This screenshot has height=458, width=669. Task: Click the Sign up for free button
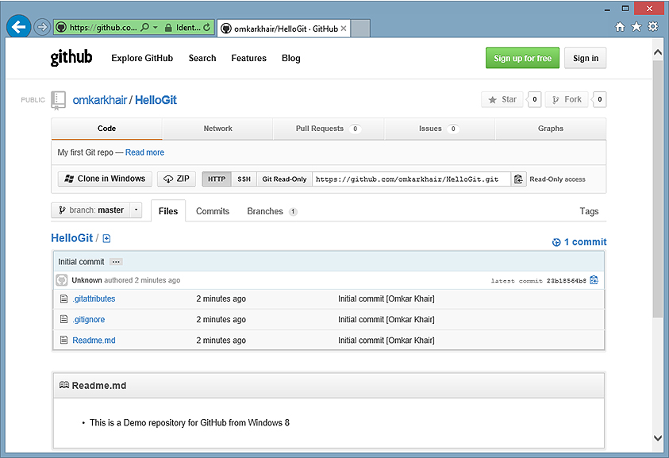coord(522,58)
